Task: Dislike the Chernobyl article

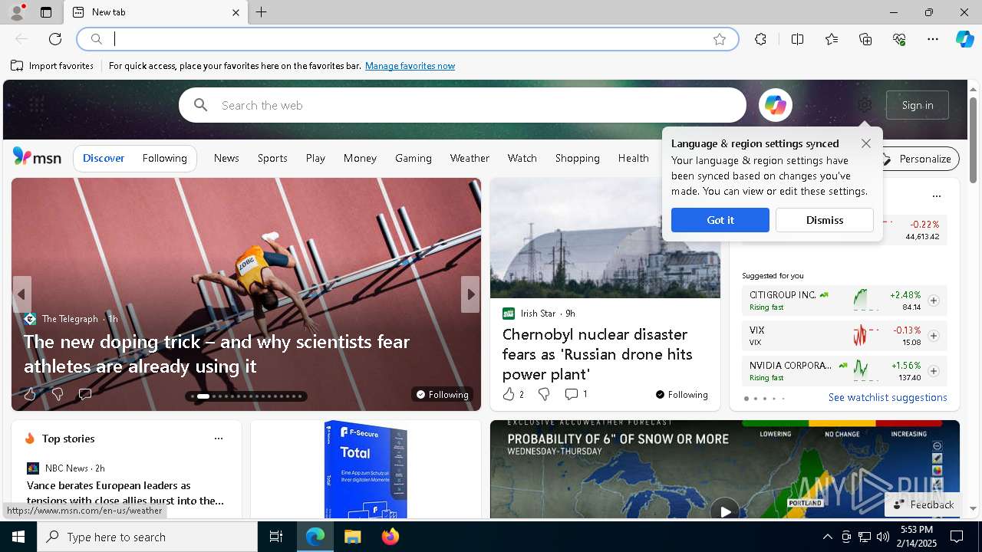Action: pos(543,394)
